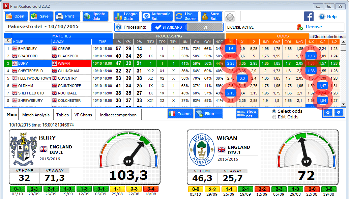Switch to Match Analysis tab

[x=36, y=115]
